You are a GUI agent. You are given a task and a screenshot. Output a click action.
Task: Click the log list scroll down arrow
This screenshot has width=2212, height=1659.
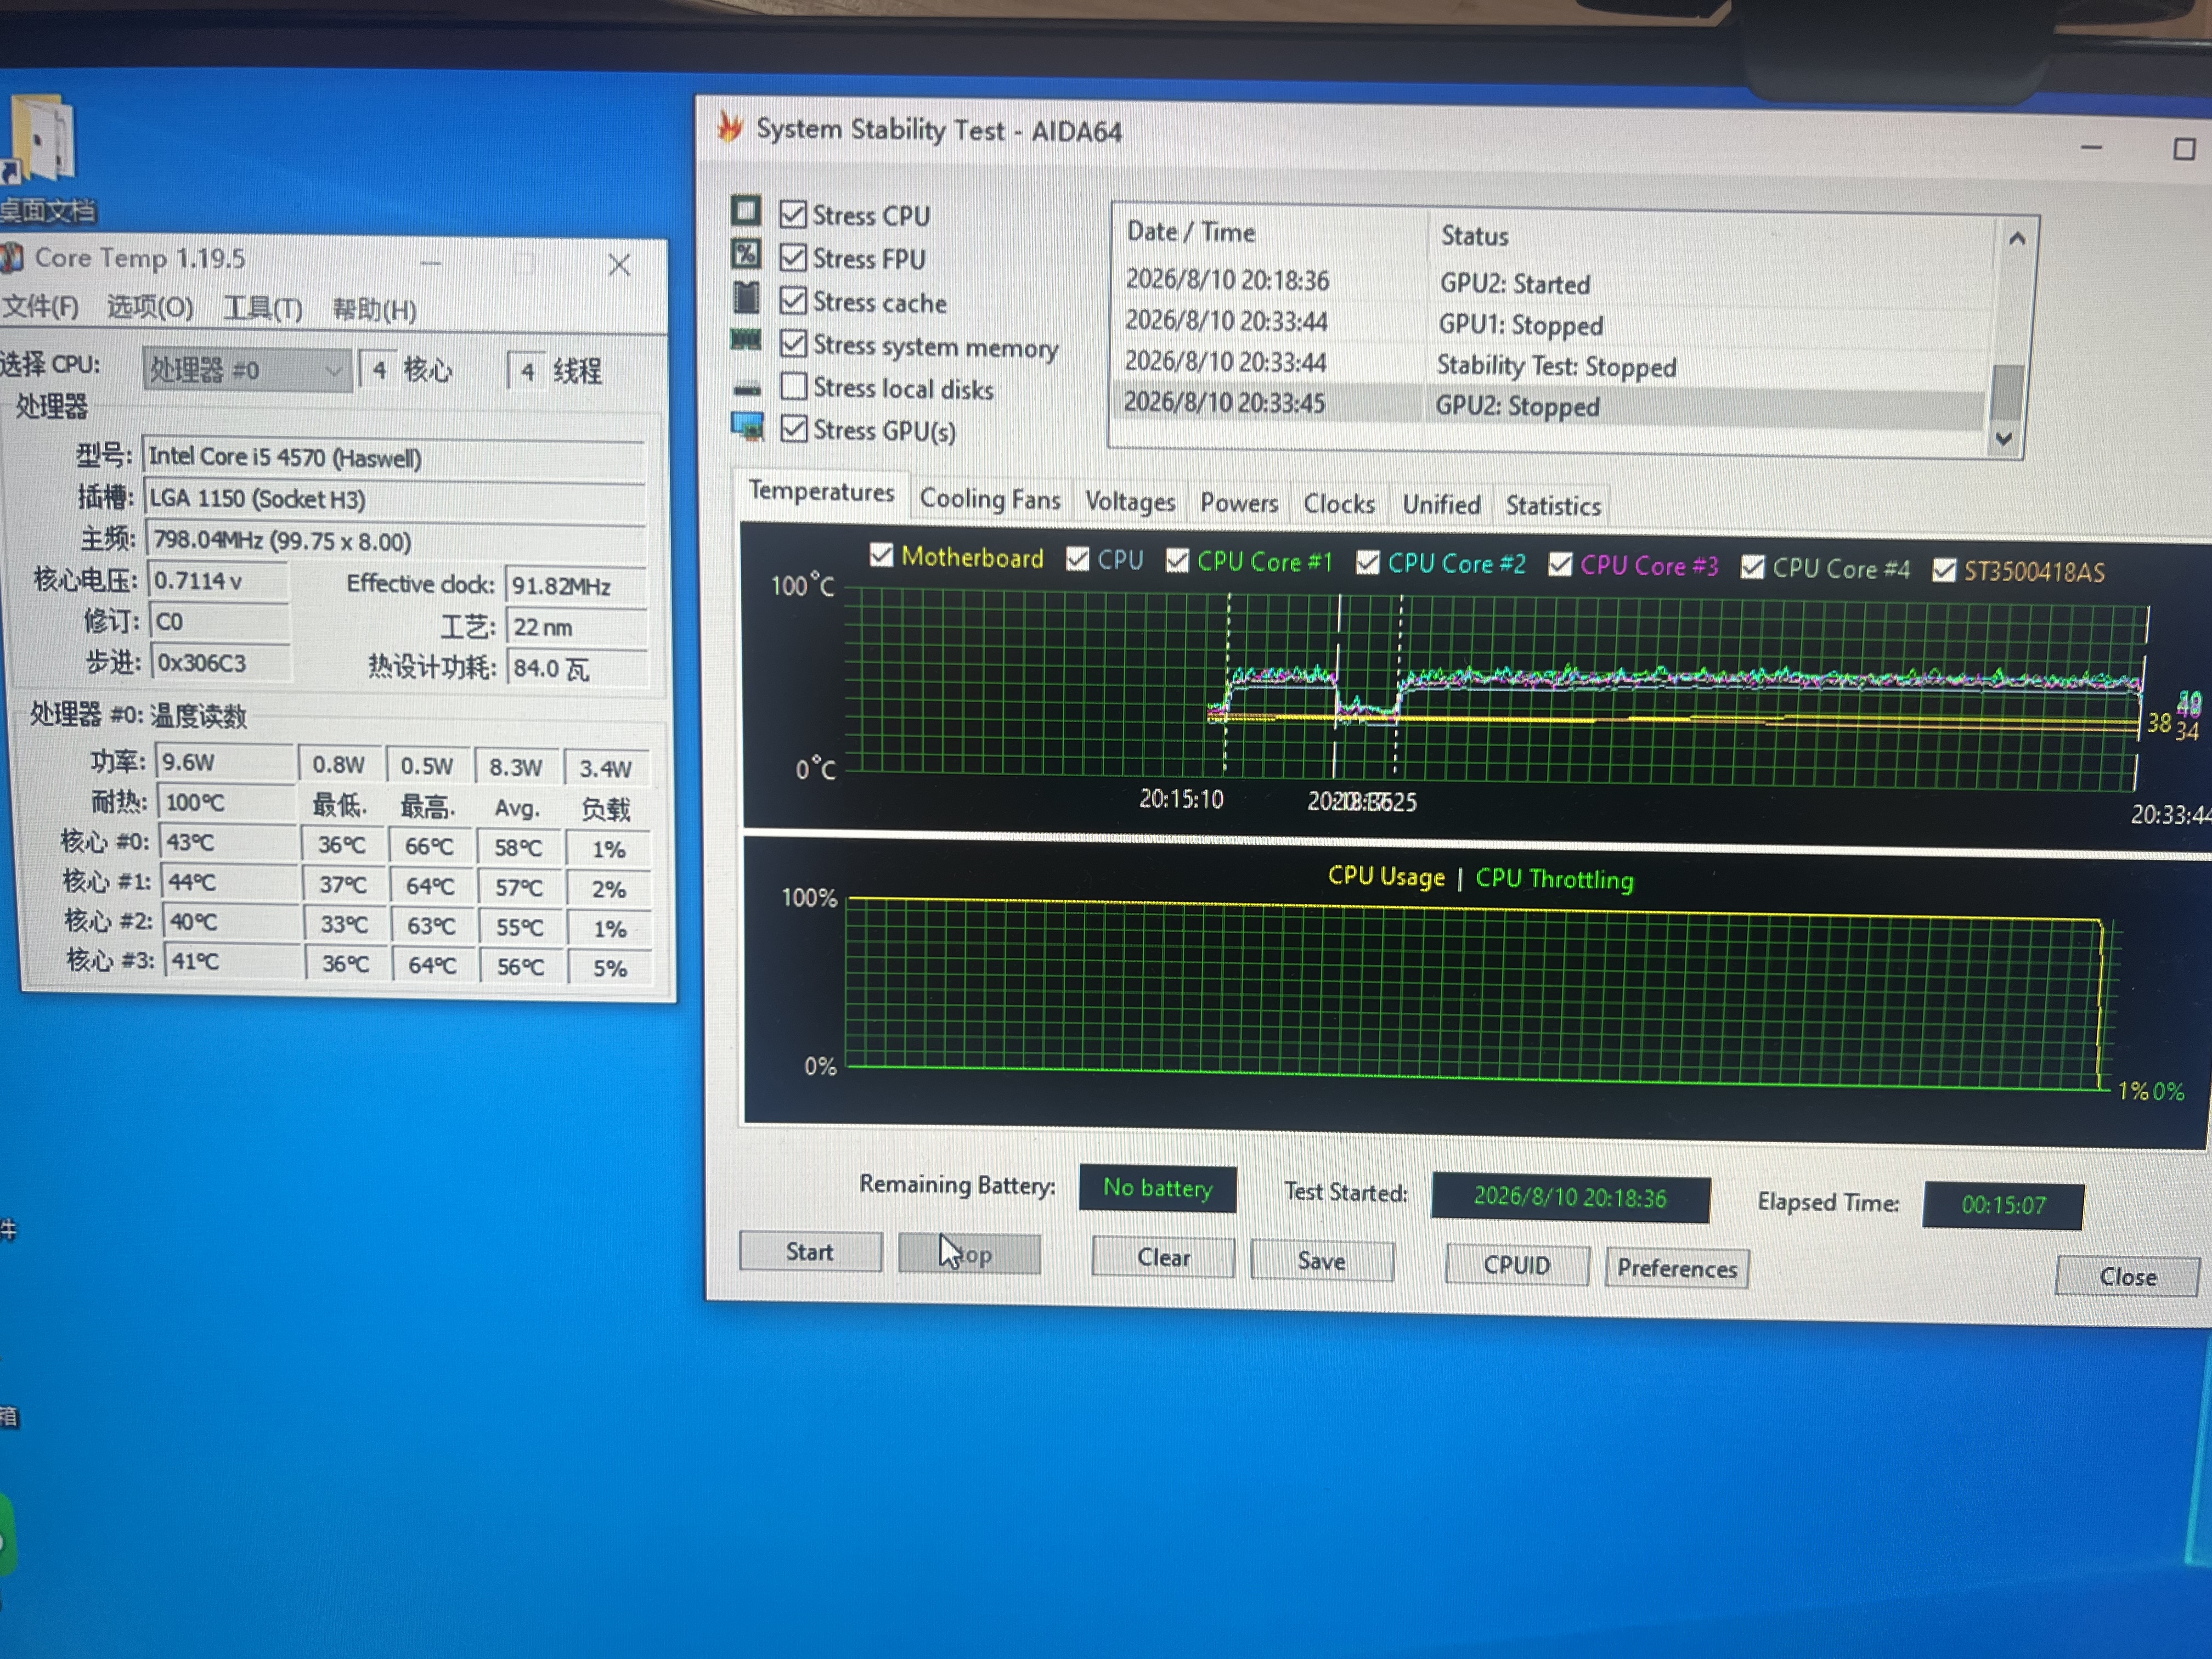click(x=2004, y=438)
